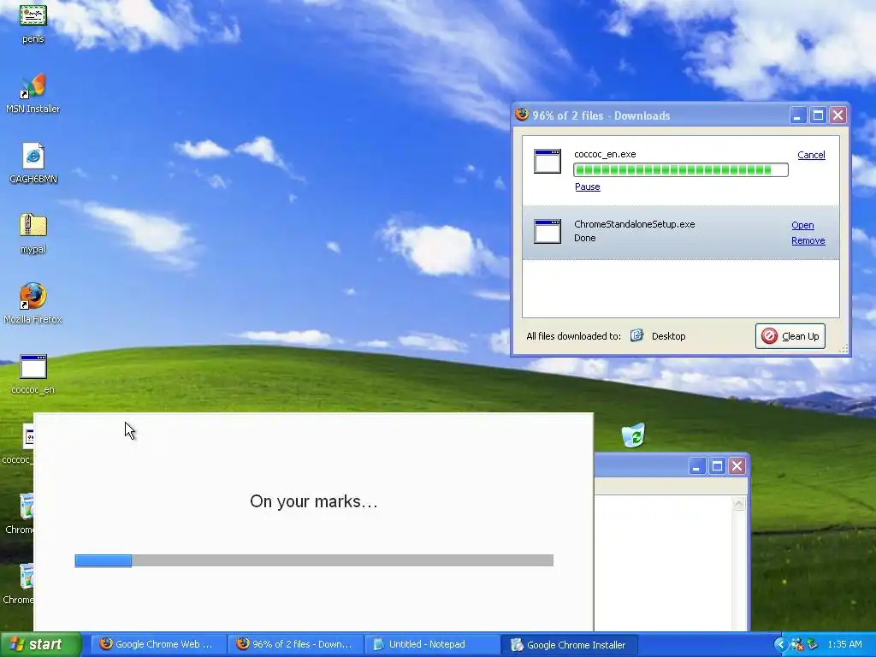
Task: Minimize the Downloads window
Action: pyautogui.click(x=798, y=115)
